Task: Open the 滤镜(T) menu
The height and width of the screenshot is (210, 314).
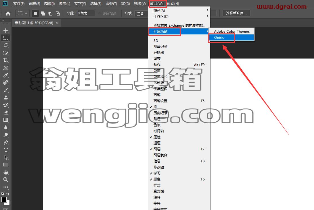Action: pos(111,4)
